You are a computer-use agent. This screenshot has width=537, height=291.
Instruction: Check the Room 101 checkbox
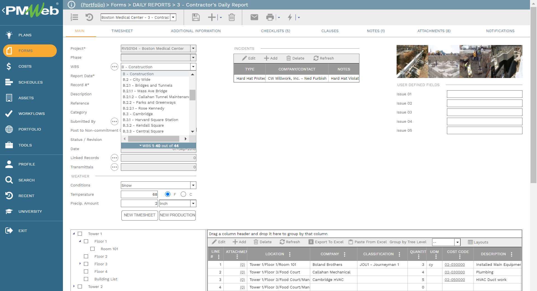pos(93,249)
